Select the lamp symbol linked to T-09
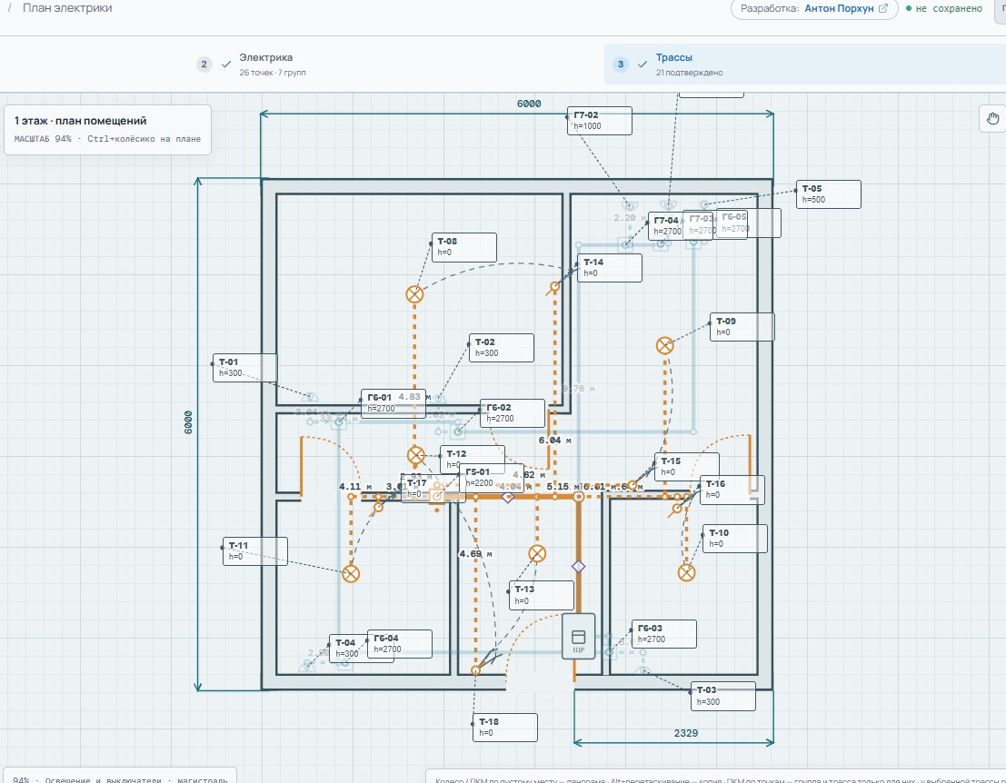Viewport: 1006px width, 783px height. [x=664, y=346]
